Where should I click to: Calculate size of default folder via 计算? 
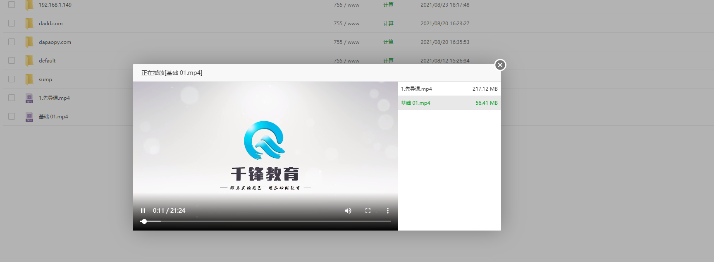(x=388, y=61)
